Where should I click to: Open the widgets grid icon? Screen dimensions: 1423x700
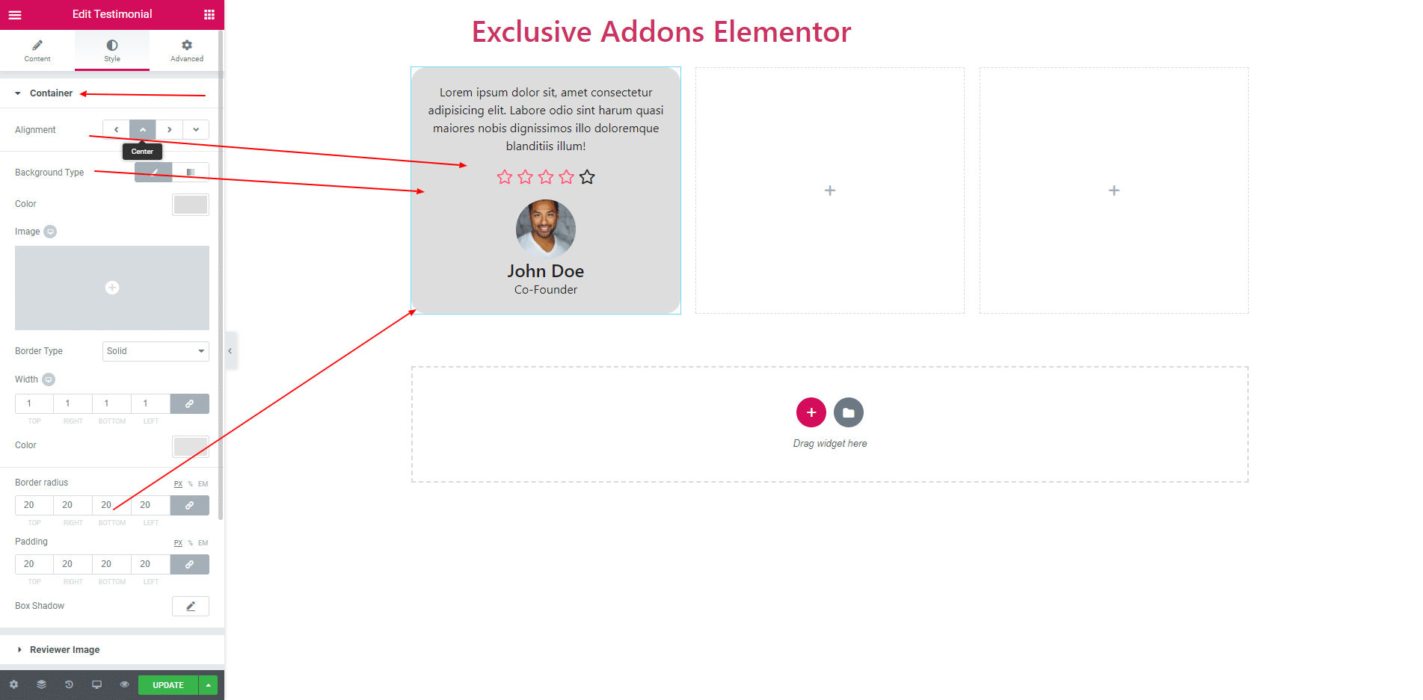[209, 14]
